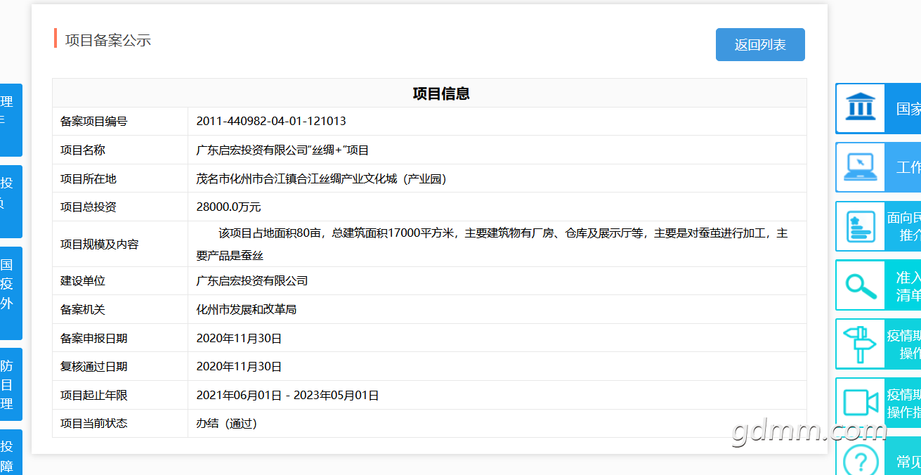Click the filing authority 化州市发展和改革局
921x475 pixels.
pos(247,310)
